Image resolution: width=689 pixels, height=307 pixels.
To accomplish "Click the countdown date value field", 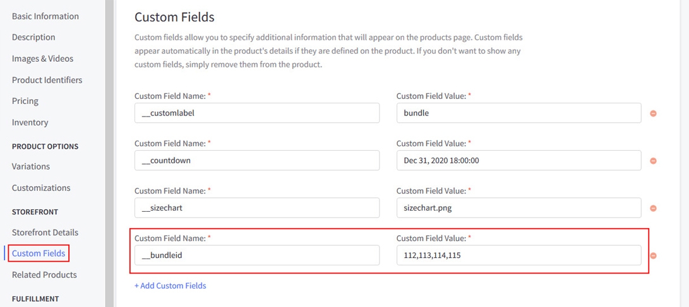I will 518,160.
